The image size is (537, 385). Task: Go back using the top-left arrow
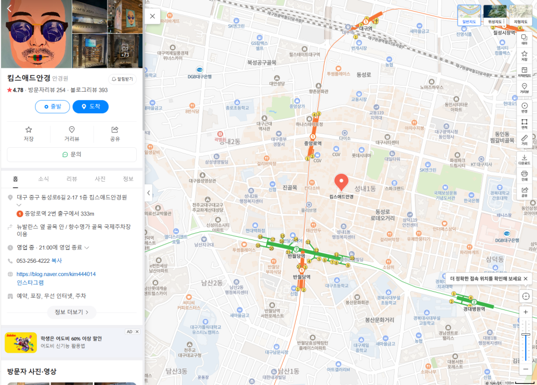point(9,8)
